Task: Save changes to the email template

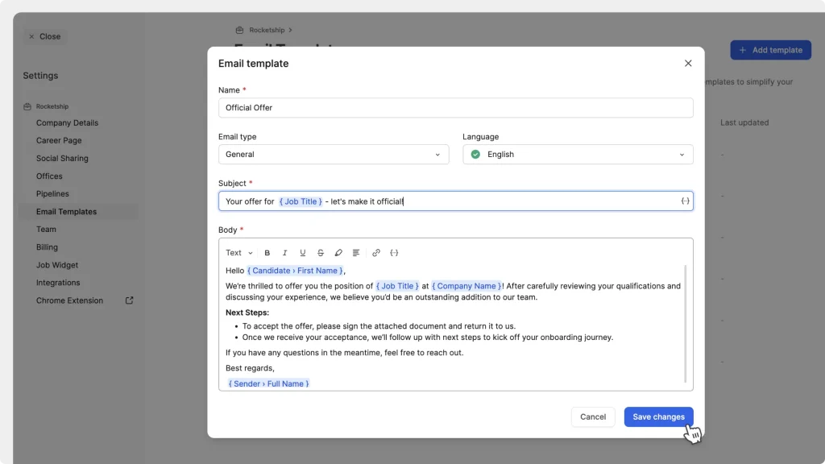Action: pos(658,416)
